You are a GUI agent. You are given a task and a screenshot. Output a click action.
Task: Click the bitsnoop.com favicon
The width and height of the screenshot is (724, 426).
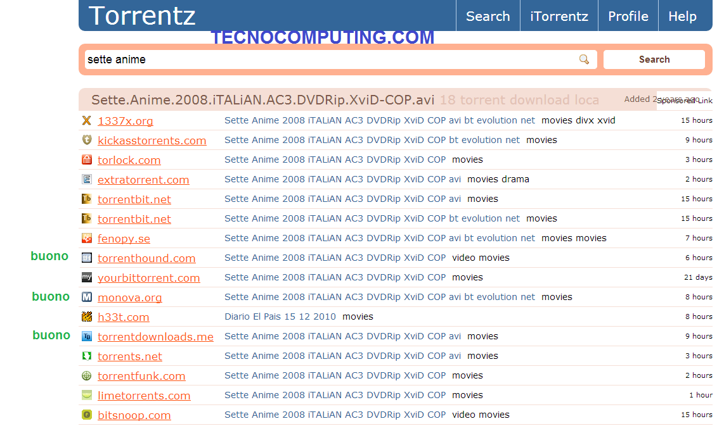click(86, 415)
